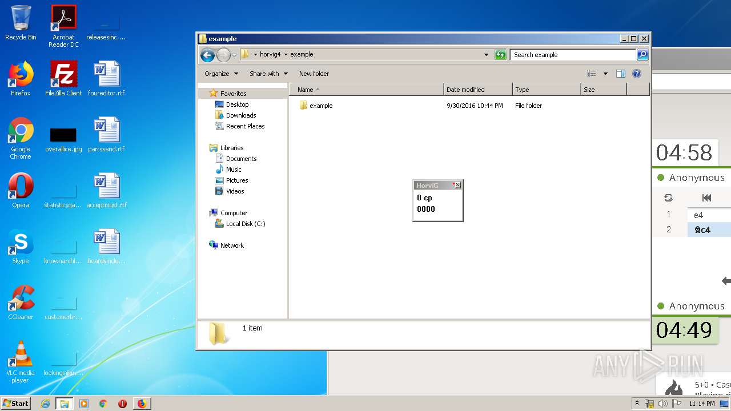Viewport: 731px width, 411px height.
Task: Open Organize menu
Action: (x=220, y=74)
